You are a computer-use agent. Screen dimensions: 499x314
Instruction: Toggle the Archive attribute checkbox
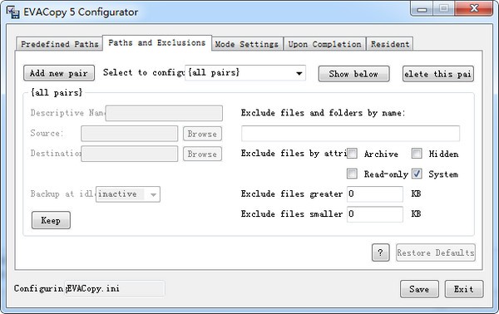click(352, 154)
